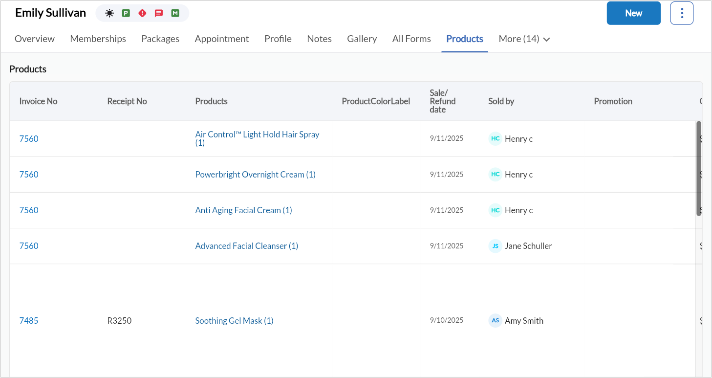Click the Products column header
The width and height of the screenshot is (712, 378).
(x=212, y=101)
